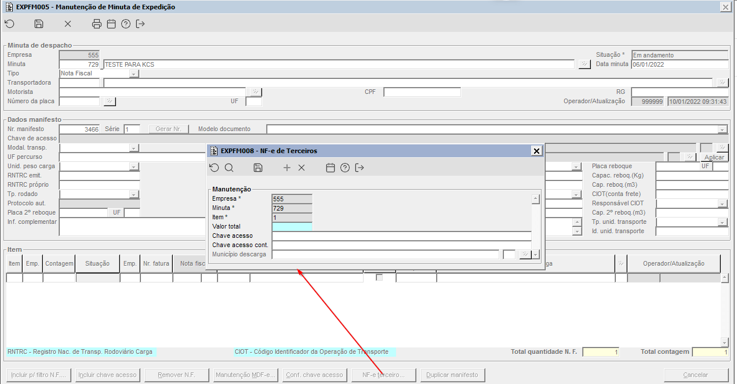Click the Incluir p/ filtro N.F. button
737x384 pixels.
coord(39,375)
